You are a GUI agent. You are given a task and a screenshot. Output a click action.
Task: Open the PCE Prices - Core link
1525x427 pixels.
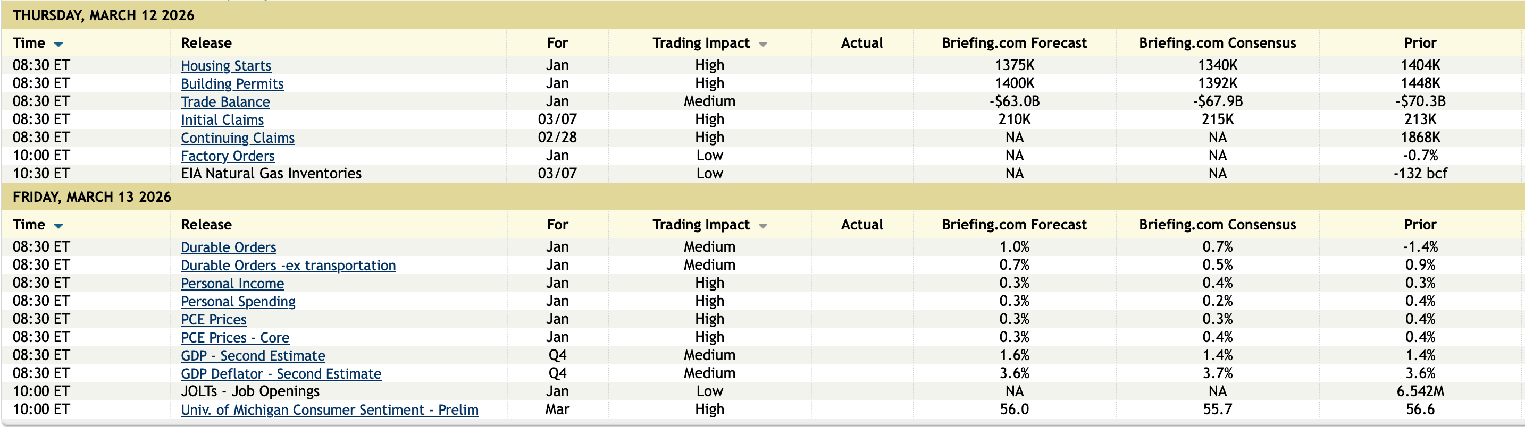[235, 338]
